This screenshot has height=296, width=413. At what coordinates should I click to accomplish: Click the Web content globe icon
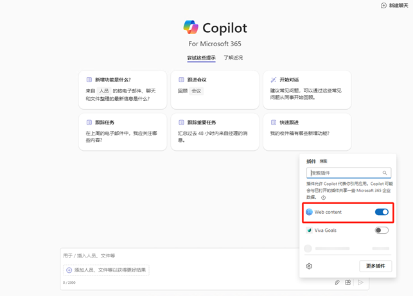click(x=309, y=212)
